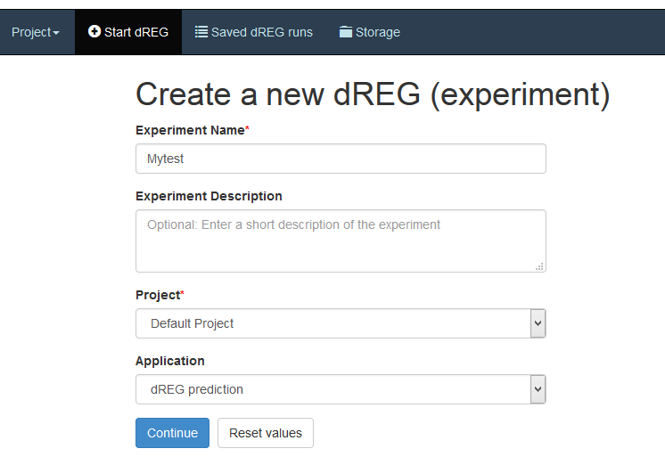Viewport: 665px width, 465px height.
Task: Go to the Storage section
Action: point(369,32)
